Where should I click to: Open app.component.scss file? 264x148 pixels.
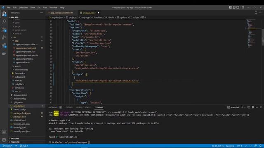[x=26, y=52]
